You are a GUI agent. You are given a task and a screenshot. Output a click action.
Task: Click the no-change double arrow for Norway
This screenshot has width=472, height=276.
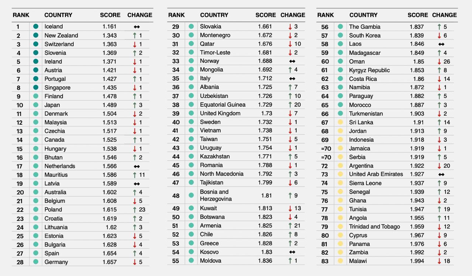[292, 61]
